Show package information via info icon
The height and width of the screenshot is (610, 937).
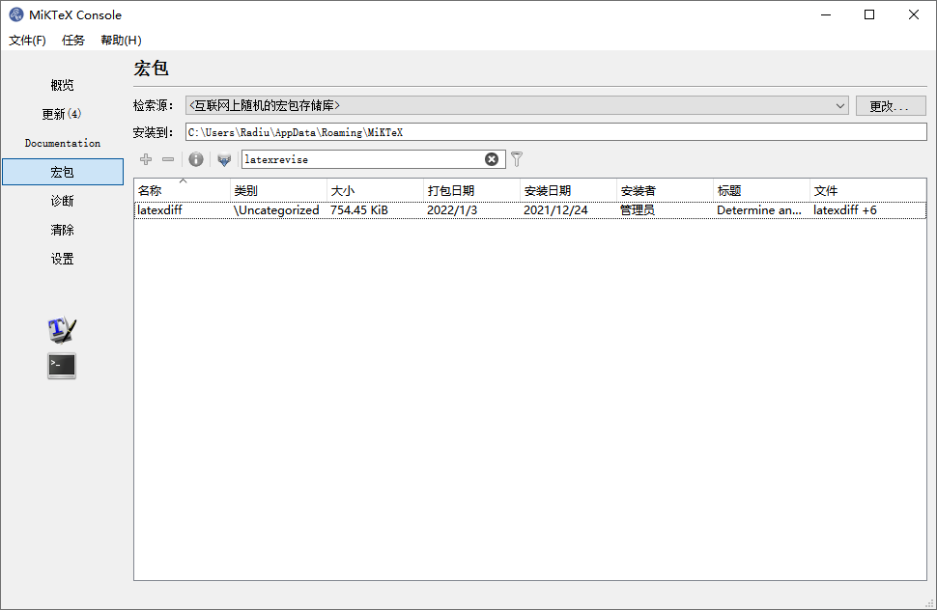[x=196, y=159]
